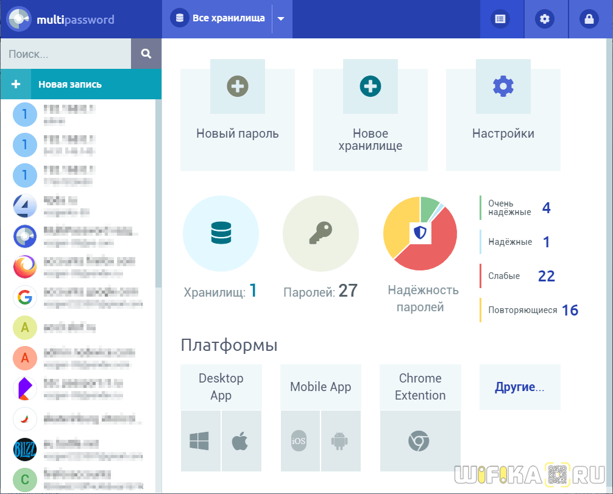Click the Apple desktop app icon
The image size is (613, 494).
coord(241,441)
